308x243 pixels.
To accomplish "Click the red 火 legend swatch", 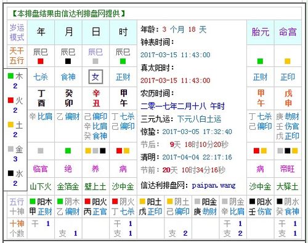I will (x=10, y=100).
